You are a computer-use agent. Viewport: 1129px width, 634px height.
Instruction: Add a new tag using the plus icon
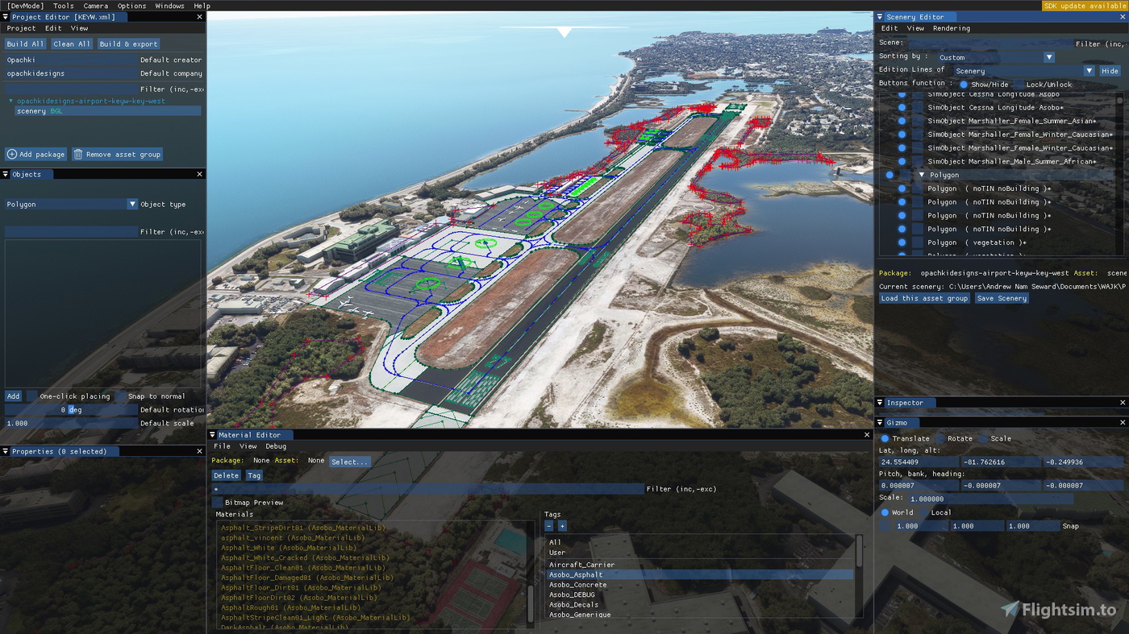click(561, 525)
